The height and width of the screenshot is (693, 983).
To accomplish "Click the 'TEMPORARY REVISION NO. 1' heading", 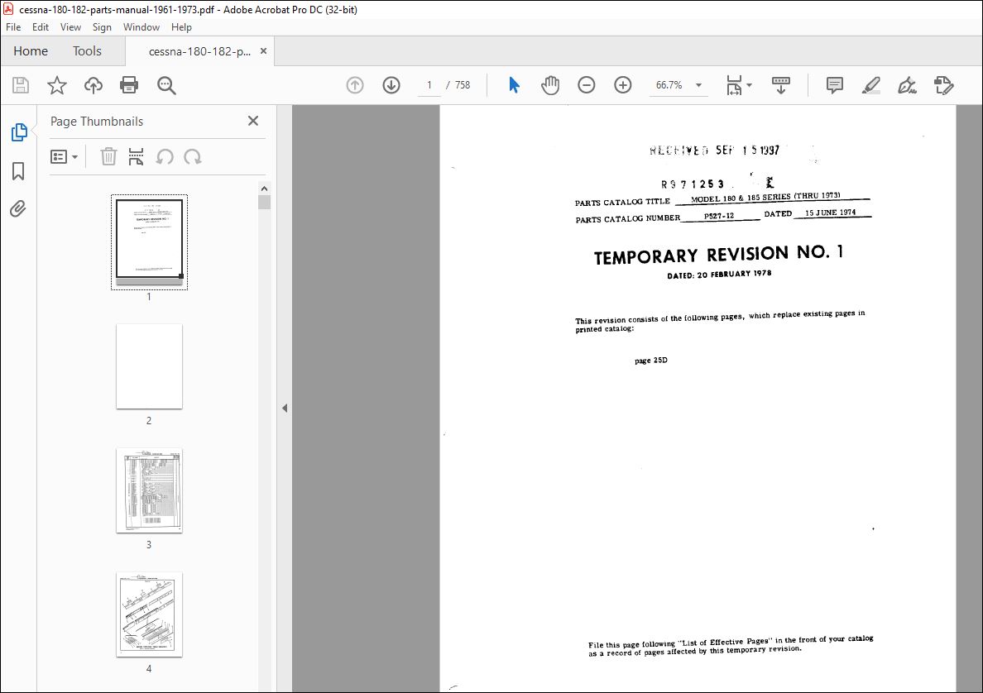I will (x=718, y=255).
